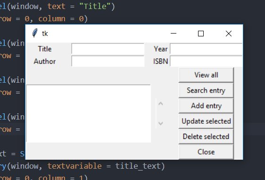Click the Add entry button

pyautogui.click(x=206, y=106)
